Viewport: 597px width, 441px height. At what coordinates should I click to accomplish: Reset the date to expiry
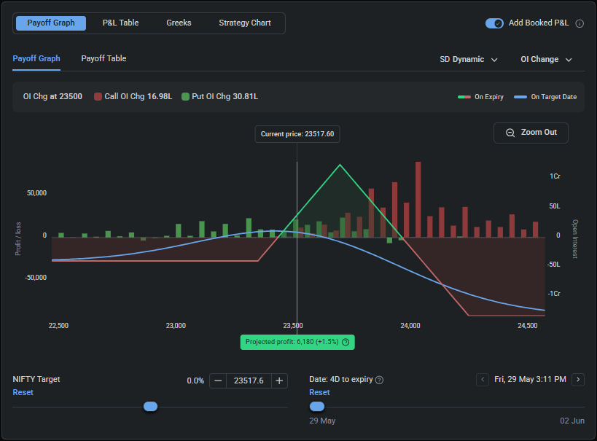pyautogui.click(x=319, y=392)
